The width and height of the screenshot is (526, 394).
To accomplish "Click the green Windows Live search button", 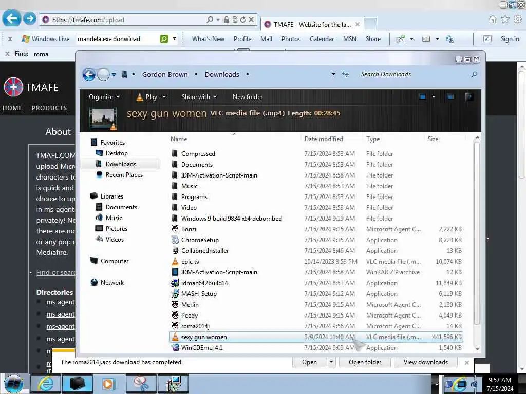I will click(164, 39).
